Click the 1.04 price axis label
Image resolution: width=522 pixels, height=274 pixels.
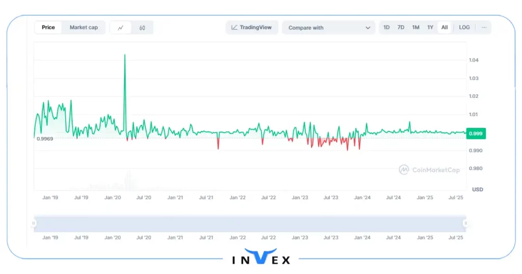pos(474,60)
